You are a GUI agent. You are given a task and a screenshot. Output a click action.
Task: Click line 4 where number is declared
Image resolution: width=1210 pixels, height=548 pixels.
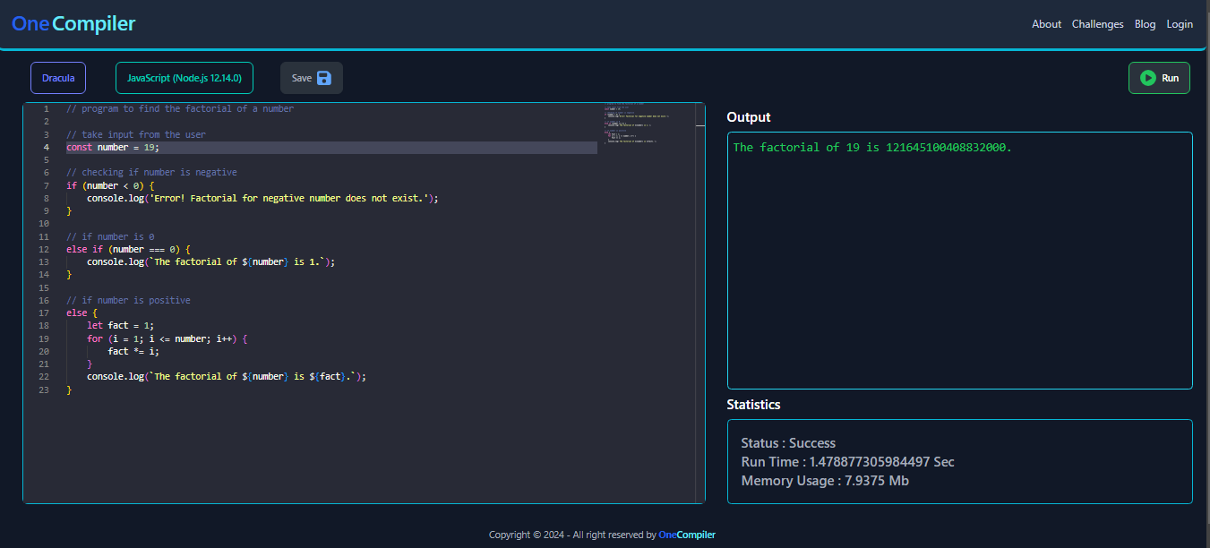(113, 147)
